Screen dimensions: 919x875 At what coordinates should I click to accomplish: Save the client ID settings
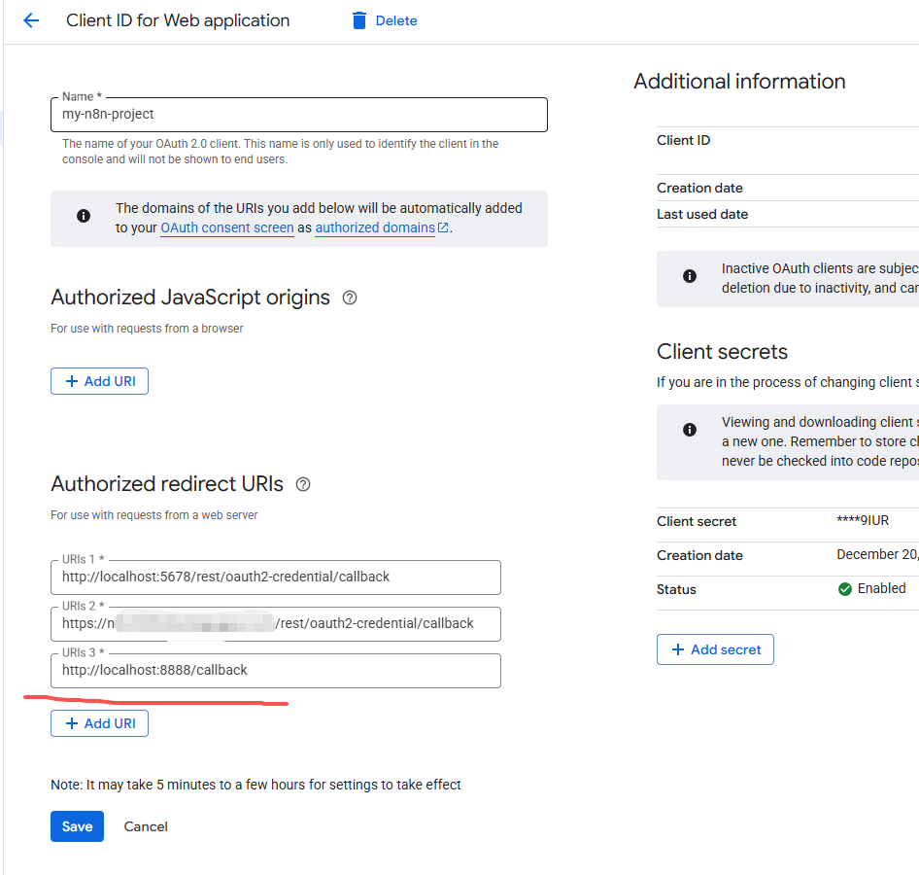[77, 826]
